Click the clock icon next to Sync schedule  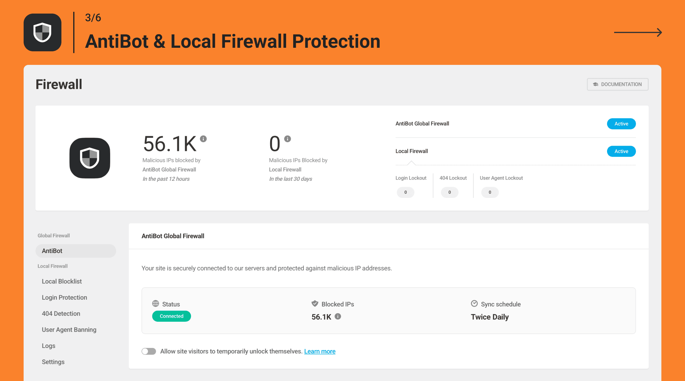click(x=474, y=303)
